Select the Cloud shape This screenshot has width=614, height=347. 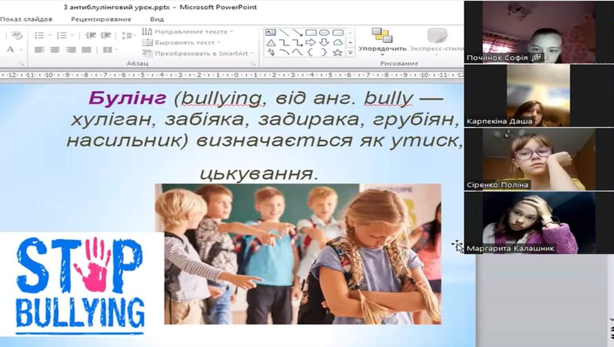pos(338,42)
